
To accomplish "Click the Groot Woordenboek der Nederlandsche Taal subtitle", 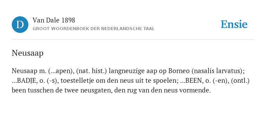I will pyautogui.click(x=94, y=29).
